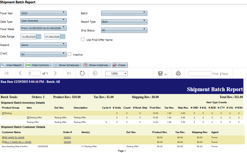Jump to last report page

coord(69,73)
